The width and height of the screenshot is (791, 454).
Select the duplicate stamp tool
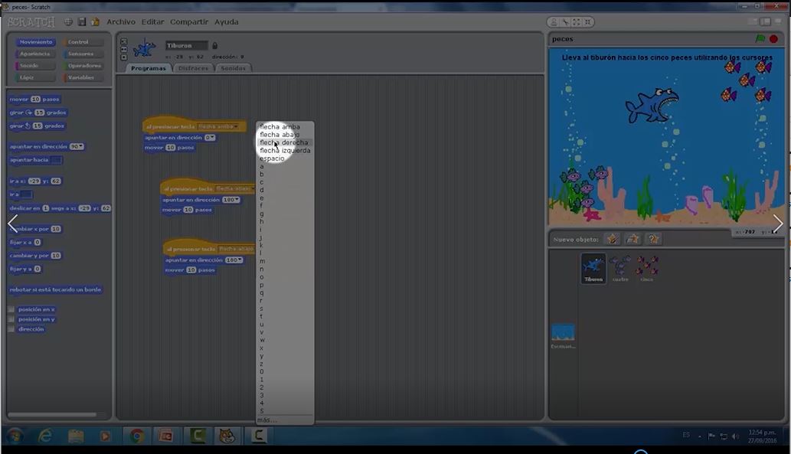(x=554, y=22)
